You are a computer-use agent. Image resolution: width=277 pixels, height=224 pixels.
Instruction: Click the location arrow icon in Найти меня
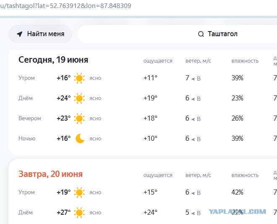(x=20, y=34)
